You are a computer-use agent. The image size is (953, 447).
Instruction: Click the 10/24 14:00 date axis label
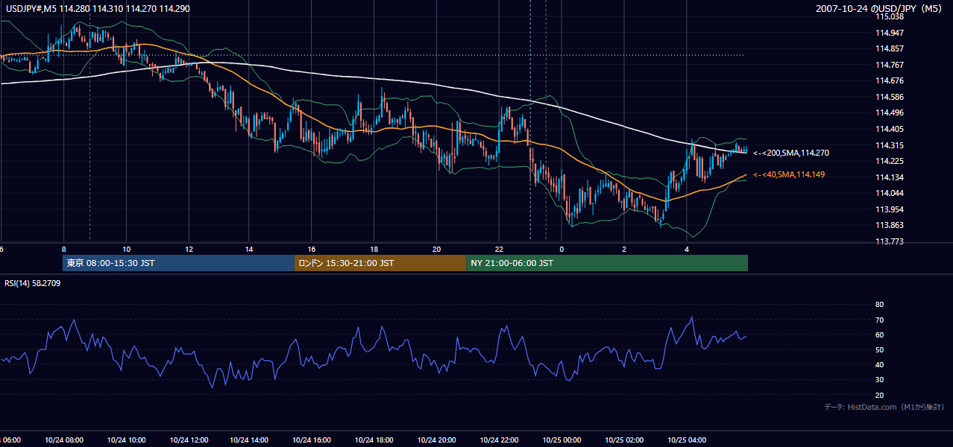tap(250, 440)
